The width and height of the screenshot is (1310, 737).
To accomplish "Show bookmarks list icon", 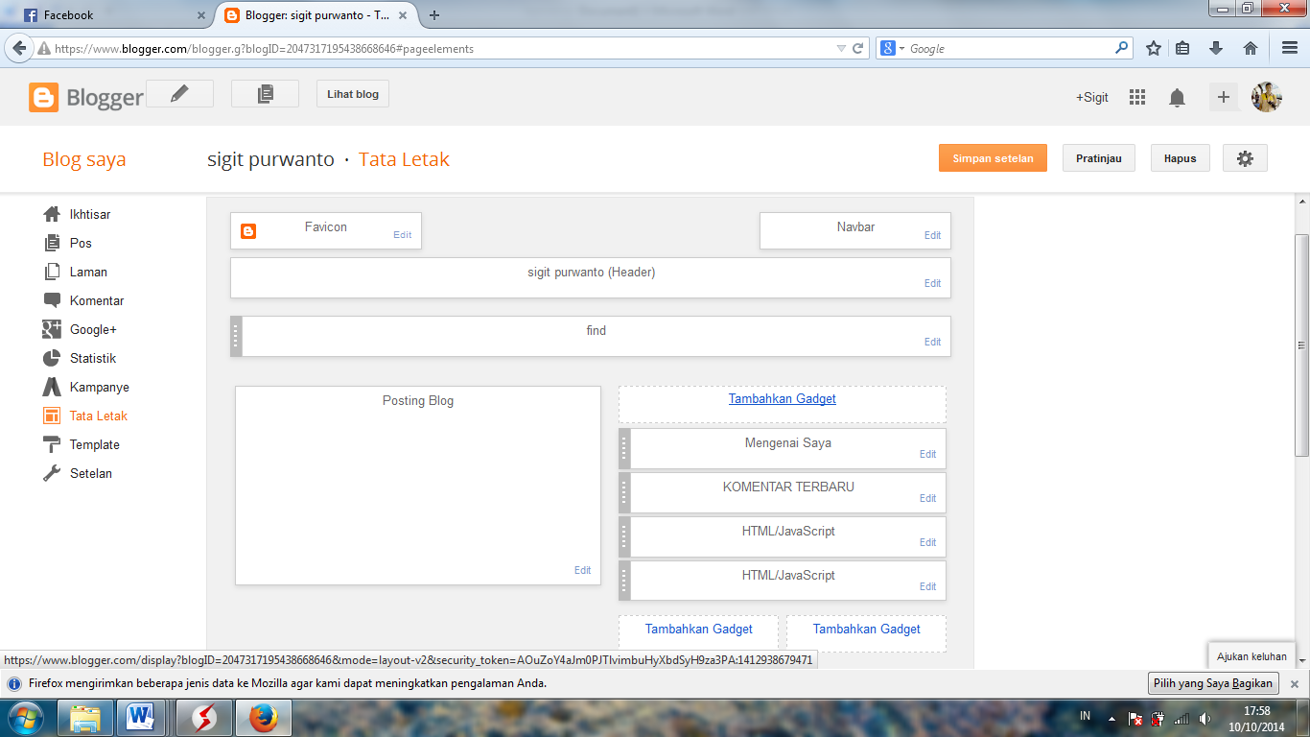I will click(1182, 48).
